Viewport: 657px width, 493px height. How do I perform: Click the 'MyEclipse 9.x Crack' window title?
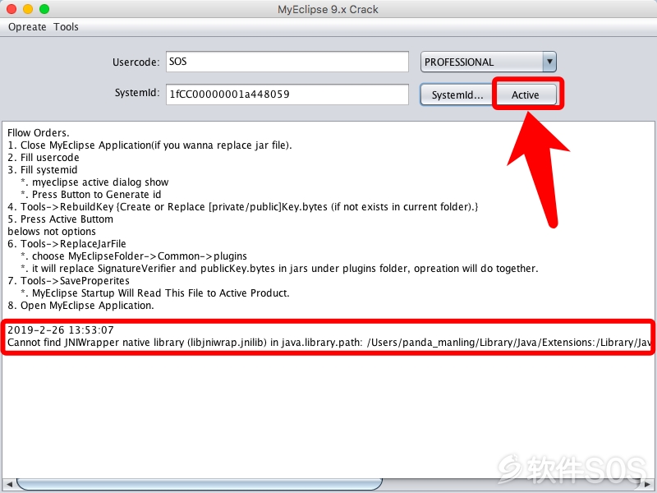(x=328, y=9)
